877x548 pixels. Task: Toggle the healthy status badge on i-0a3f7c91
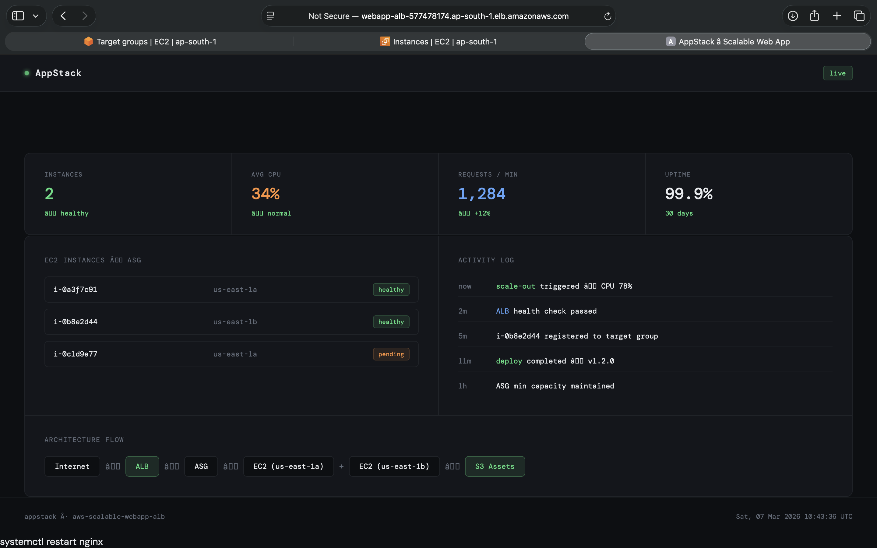pyautogui.click(x=391, y=289)
